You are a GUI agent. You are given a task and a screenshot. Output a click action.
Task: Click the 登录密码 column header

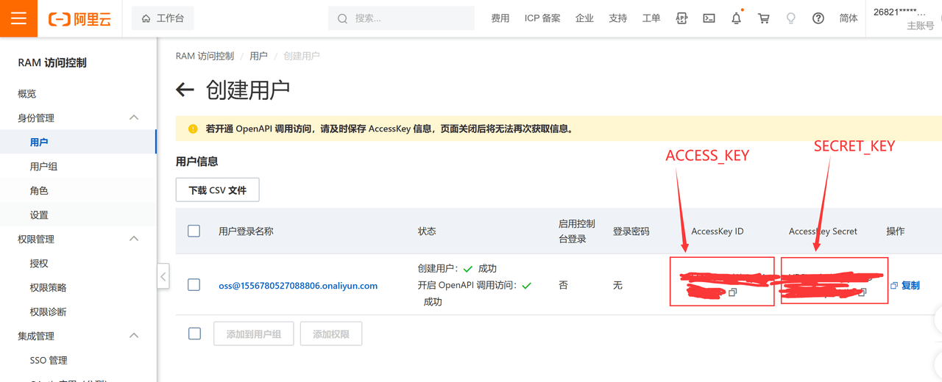coord(631,231)
